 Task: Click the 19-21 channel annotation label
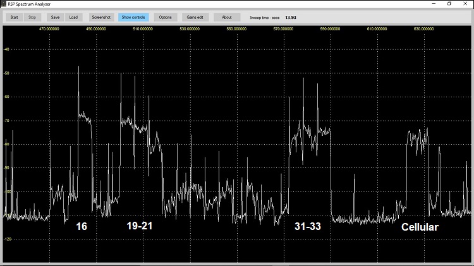(x=139, y=225)
